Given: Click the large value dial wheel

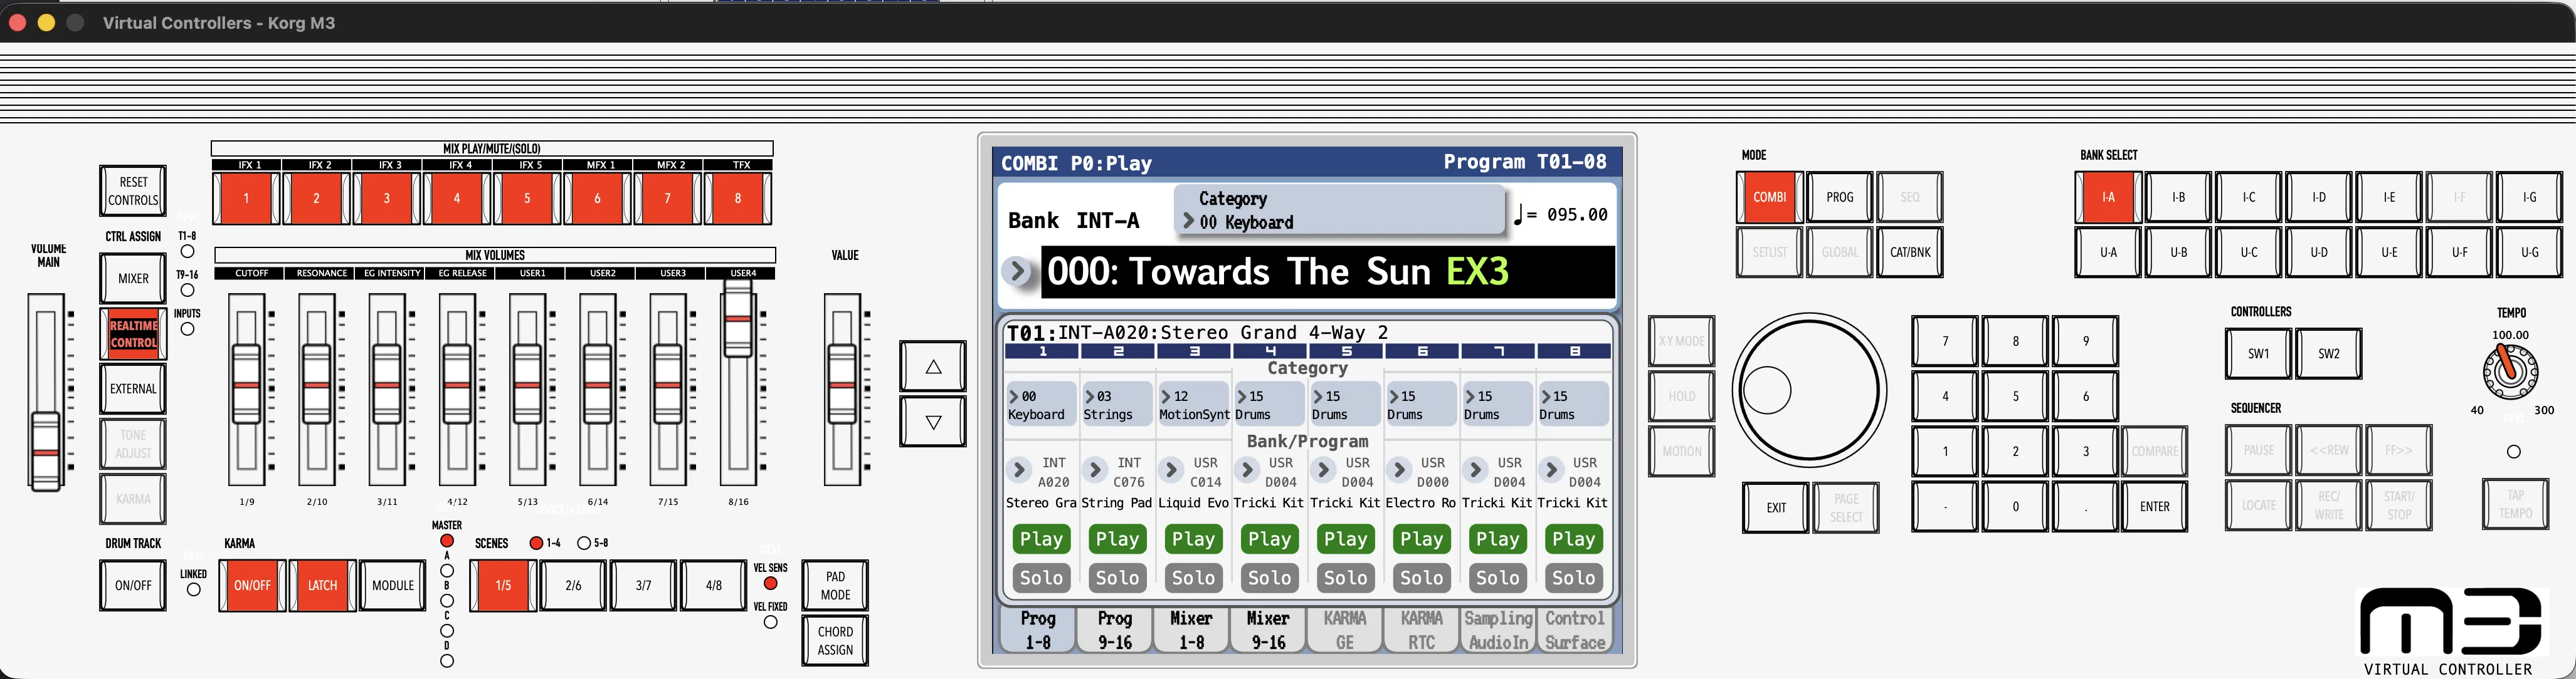Looking at the screenshot, I should [1809, 390].
